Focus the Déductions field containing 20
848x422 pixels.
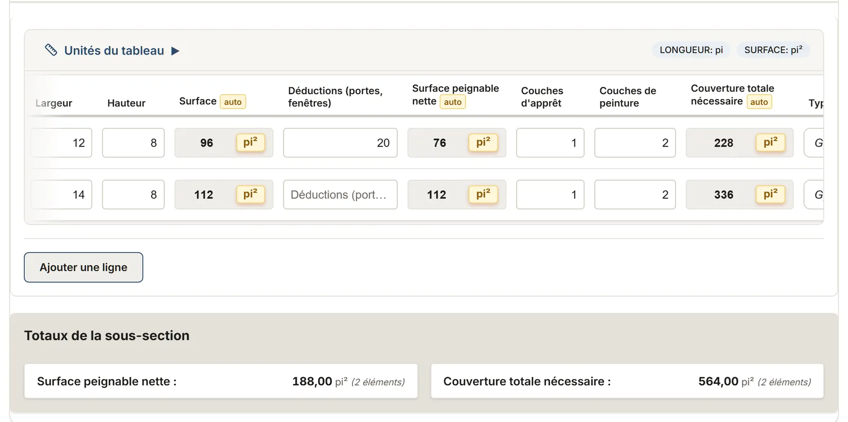point(340,143)
